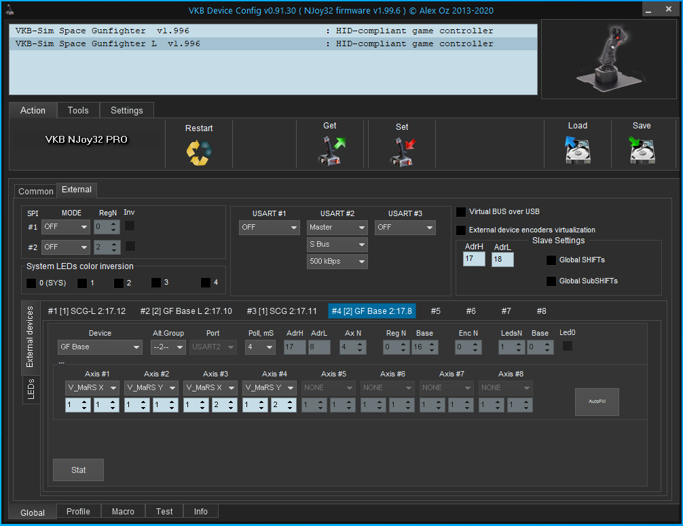Click the AdrH slave address field
Viewport: 683px width, 526px height.
click(474, 259)
